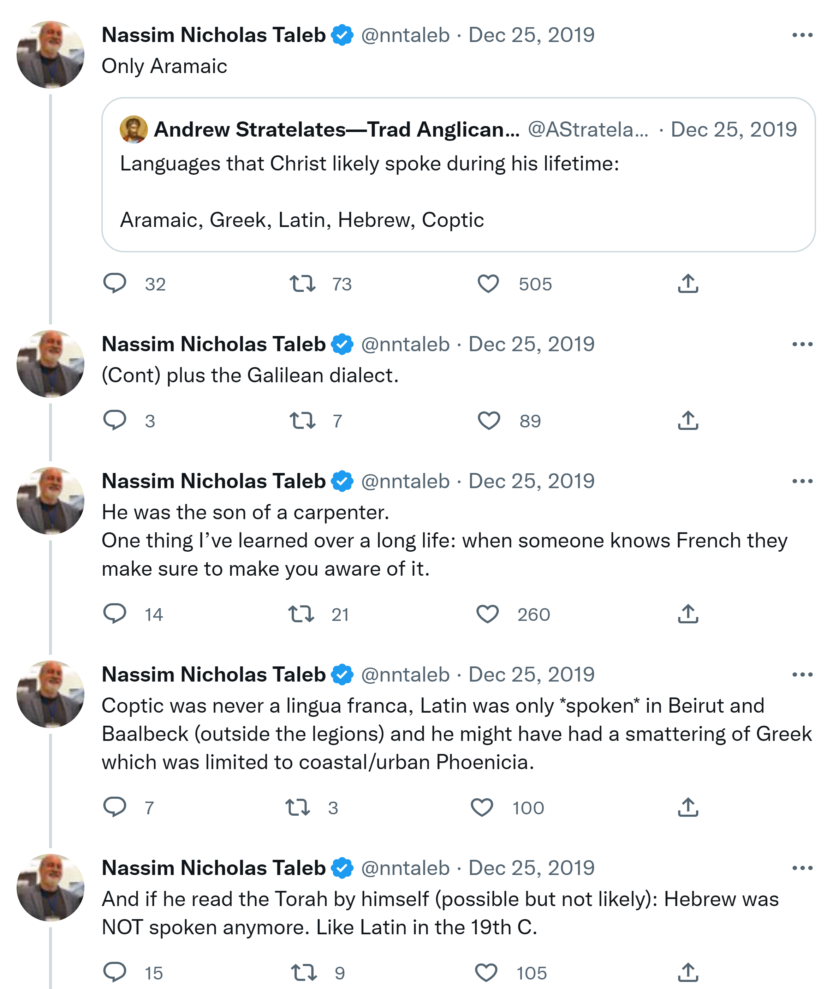Retweet the Coptic lingua franca tweet

[x=298, y=807]
